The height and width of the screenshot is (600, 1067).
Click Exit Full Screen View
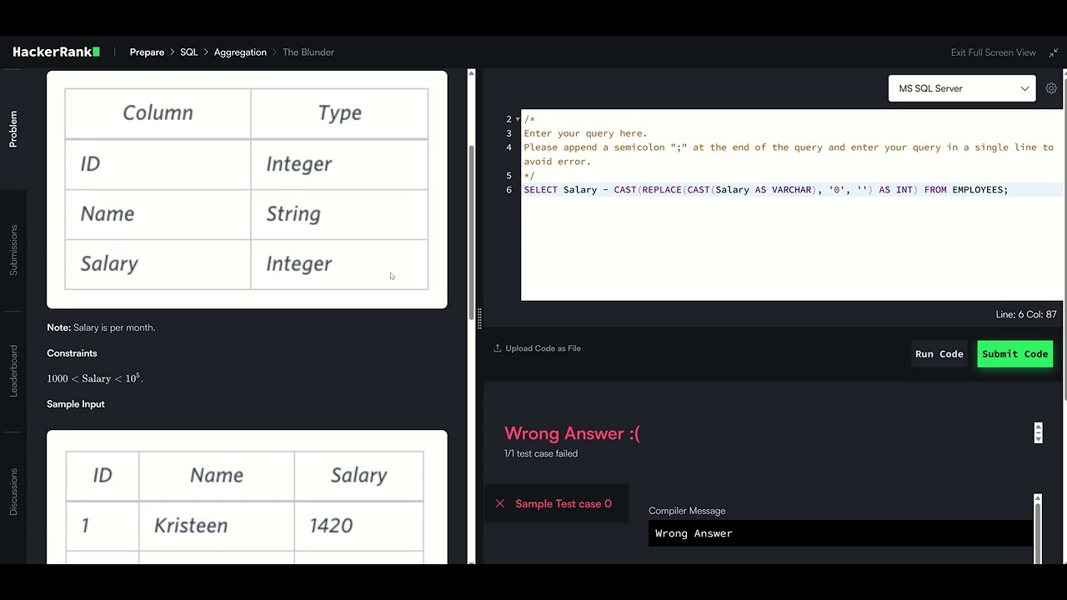pyautogui.click(x=993, y=52)
